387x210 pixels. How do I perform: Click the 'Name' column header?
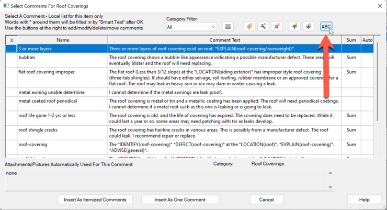(x=63, y=40)
